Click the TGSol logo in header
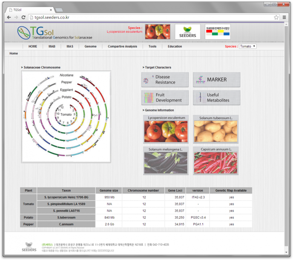Viewport: 293px width, 260px height. pos(44,32)
